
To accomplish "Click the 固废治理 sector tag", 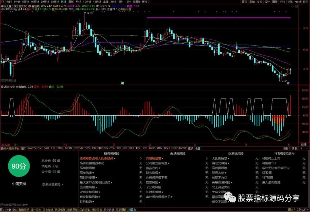I will click(x=126, y=9).
